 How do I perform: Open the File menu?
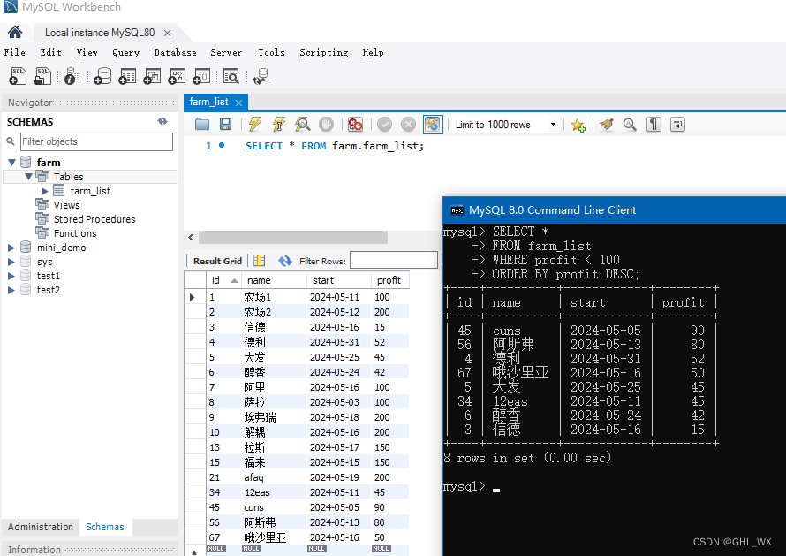tap(14, 52)
